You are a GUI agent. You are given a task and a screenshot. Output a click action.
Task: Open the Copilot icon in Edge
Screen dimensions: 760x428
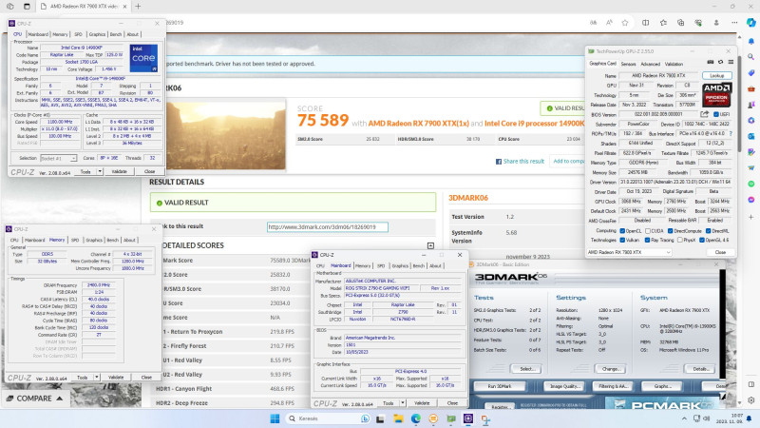coord(750,23)
